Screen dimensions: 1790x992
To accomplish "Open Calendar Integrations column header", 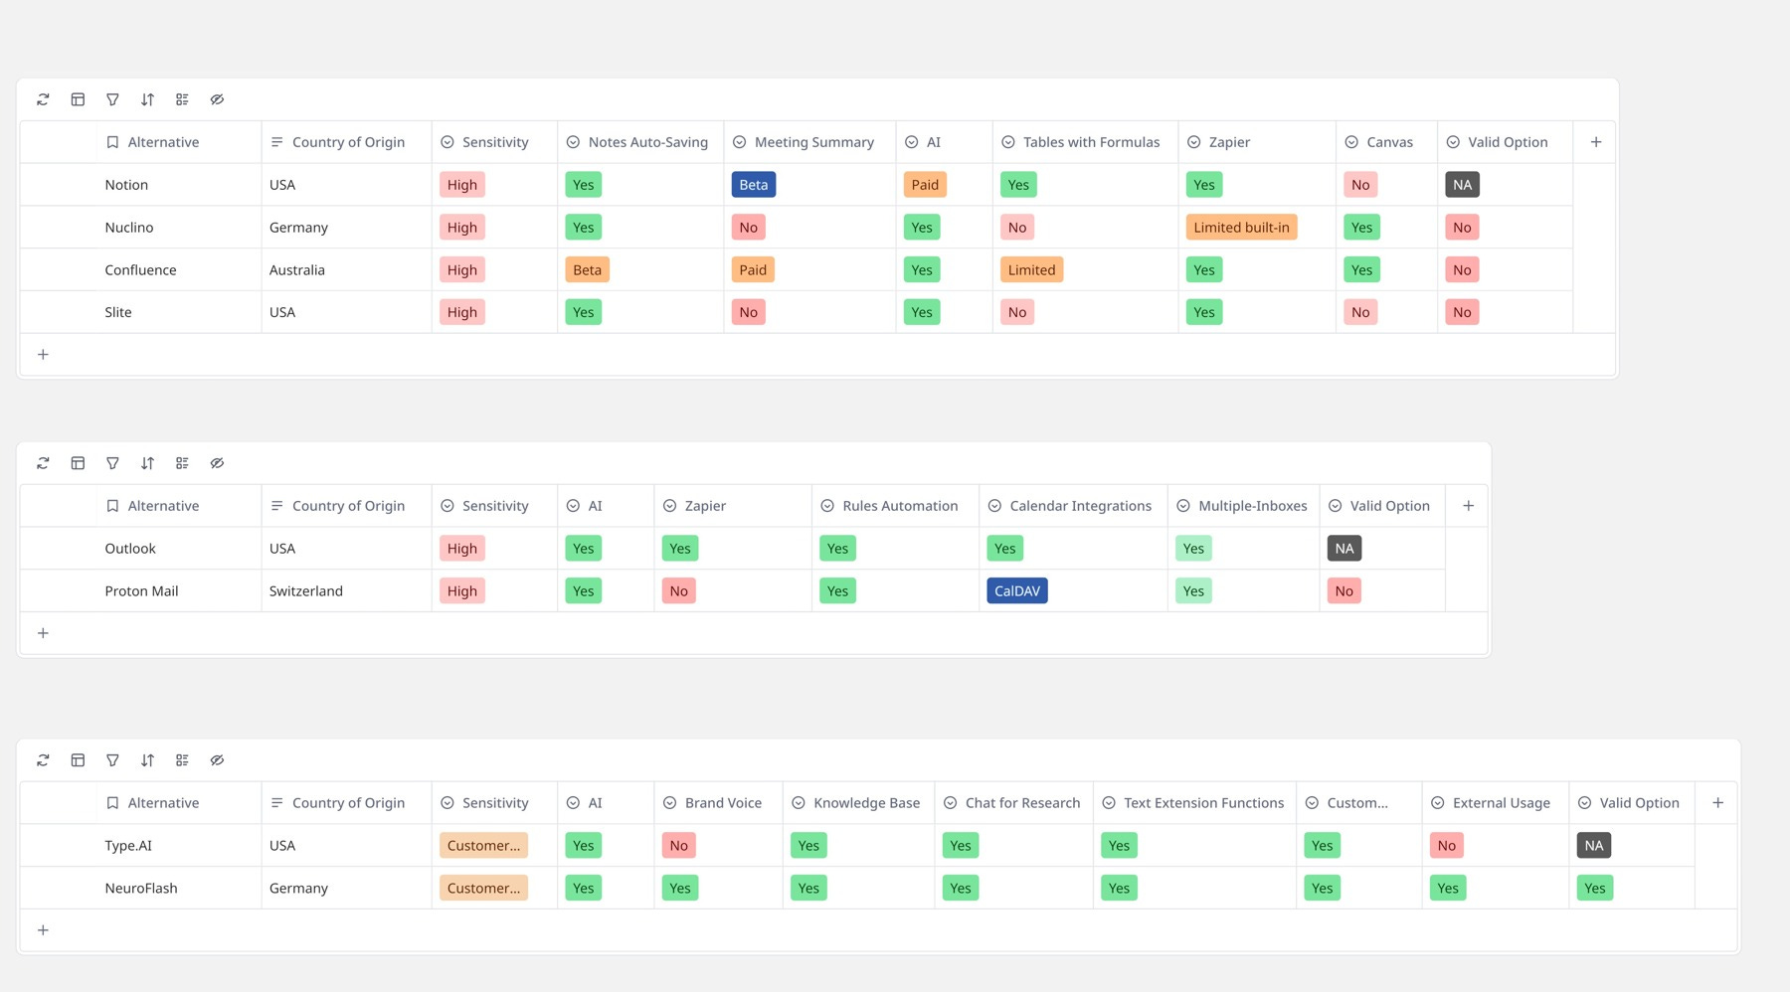I will 1073,506.
